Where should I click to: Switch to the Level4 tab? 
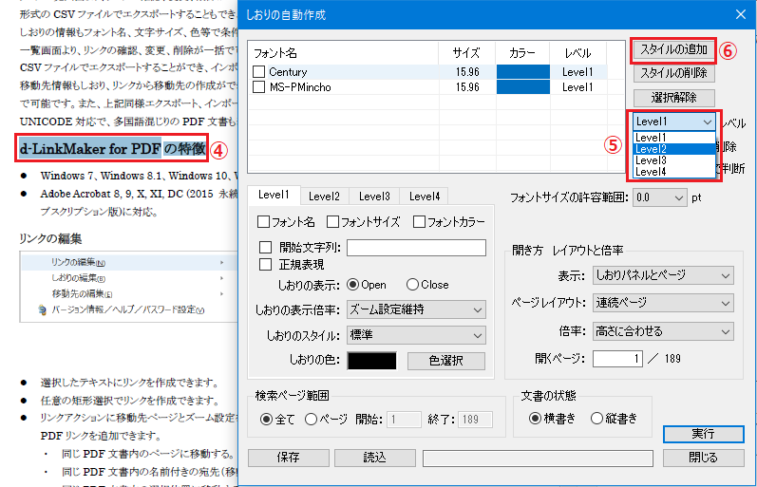point(425,197)
